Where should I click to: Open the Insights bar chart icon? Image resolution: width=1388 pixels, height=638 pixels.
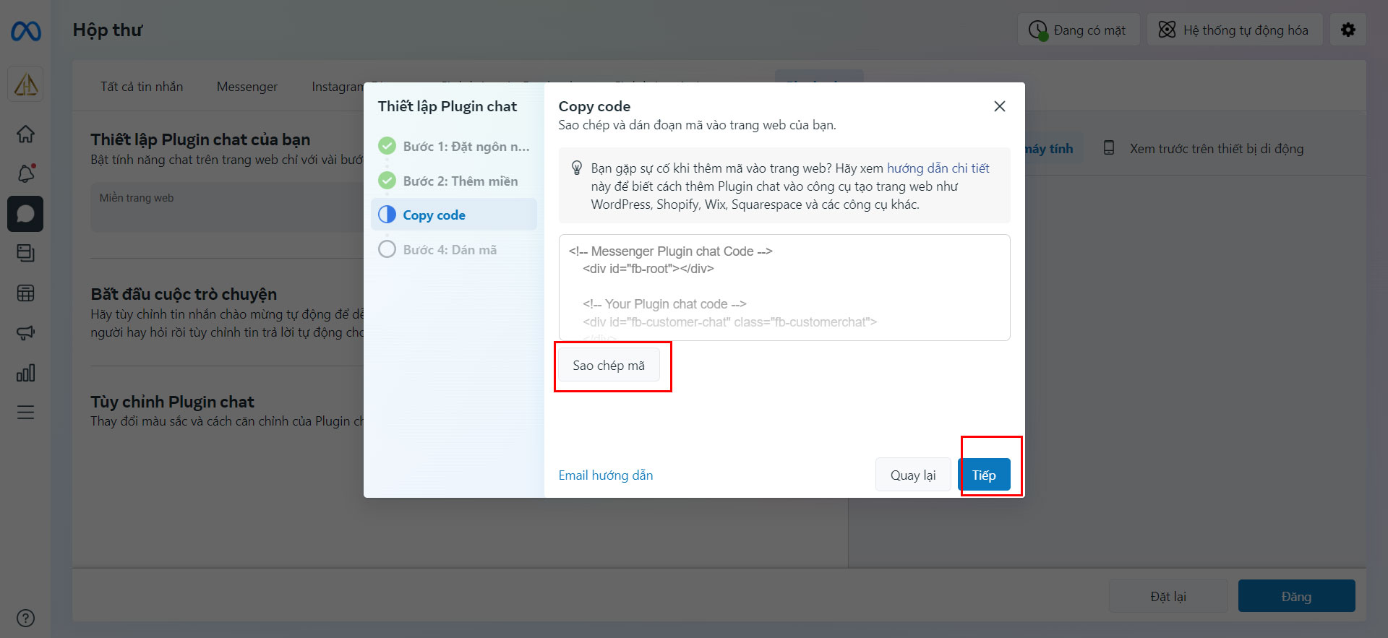coord(25,373)
